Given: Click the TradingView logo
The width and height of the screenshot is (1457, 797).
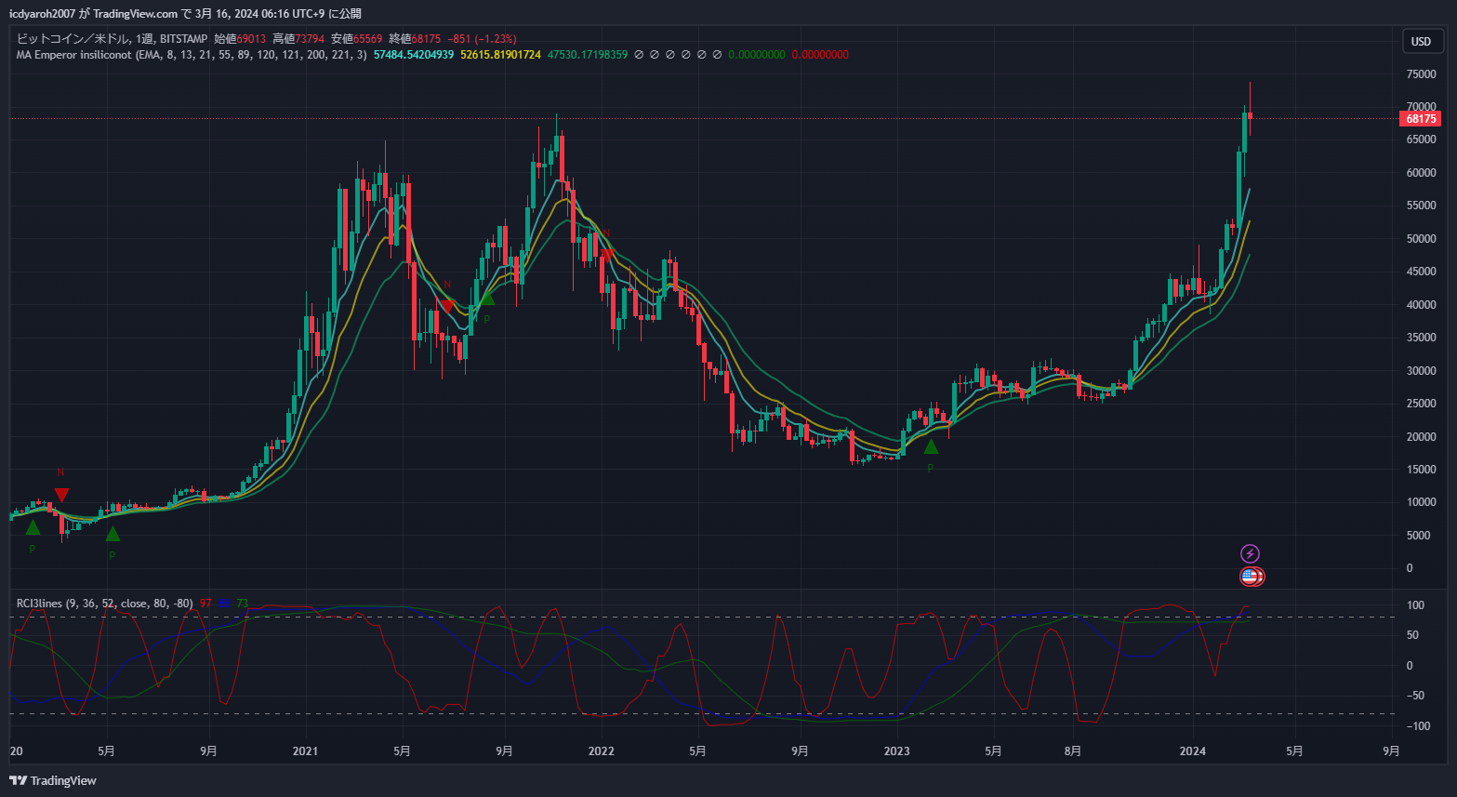Looking at the screenshot, I should tap(53, 780).
